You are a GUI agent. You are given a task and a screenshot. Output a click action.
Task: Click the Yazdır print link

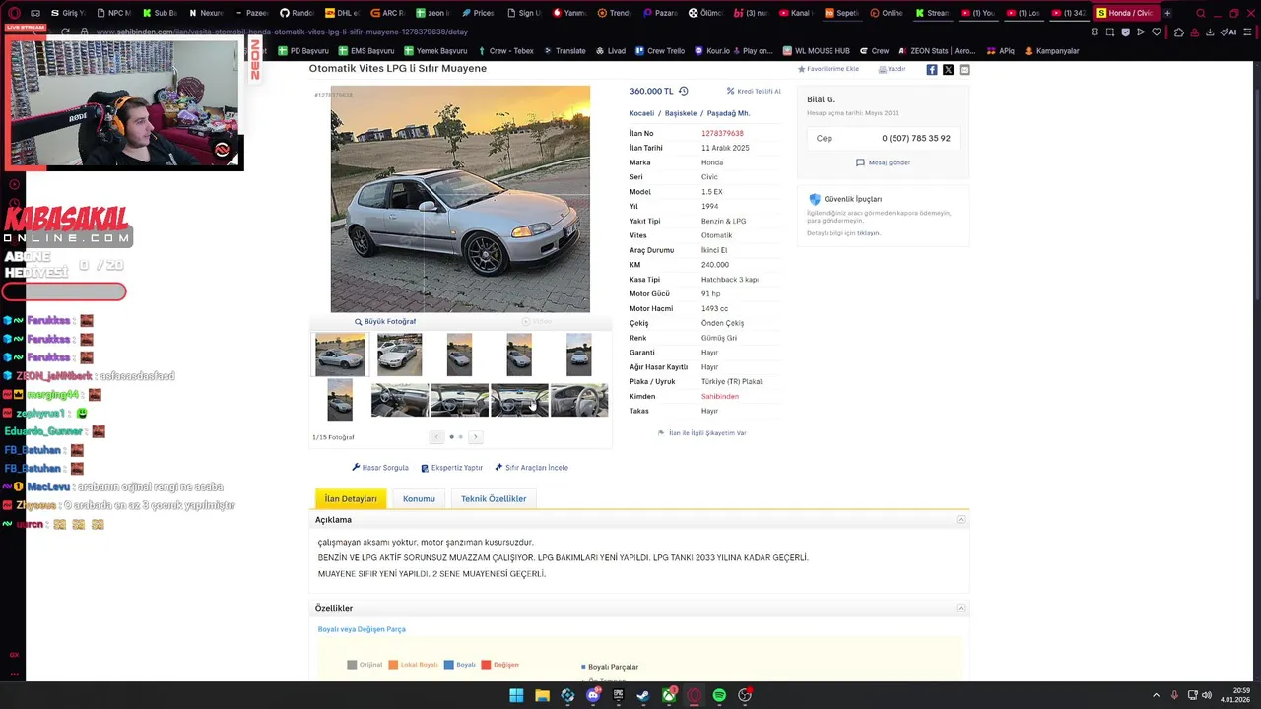(x=892, y=69)
